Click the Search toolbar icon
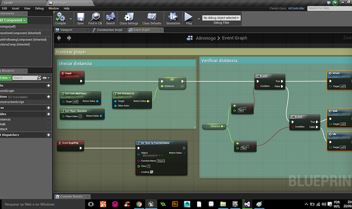This screenshot has width=352, height=209. pyautogui.click(x=110, y=18)
